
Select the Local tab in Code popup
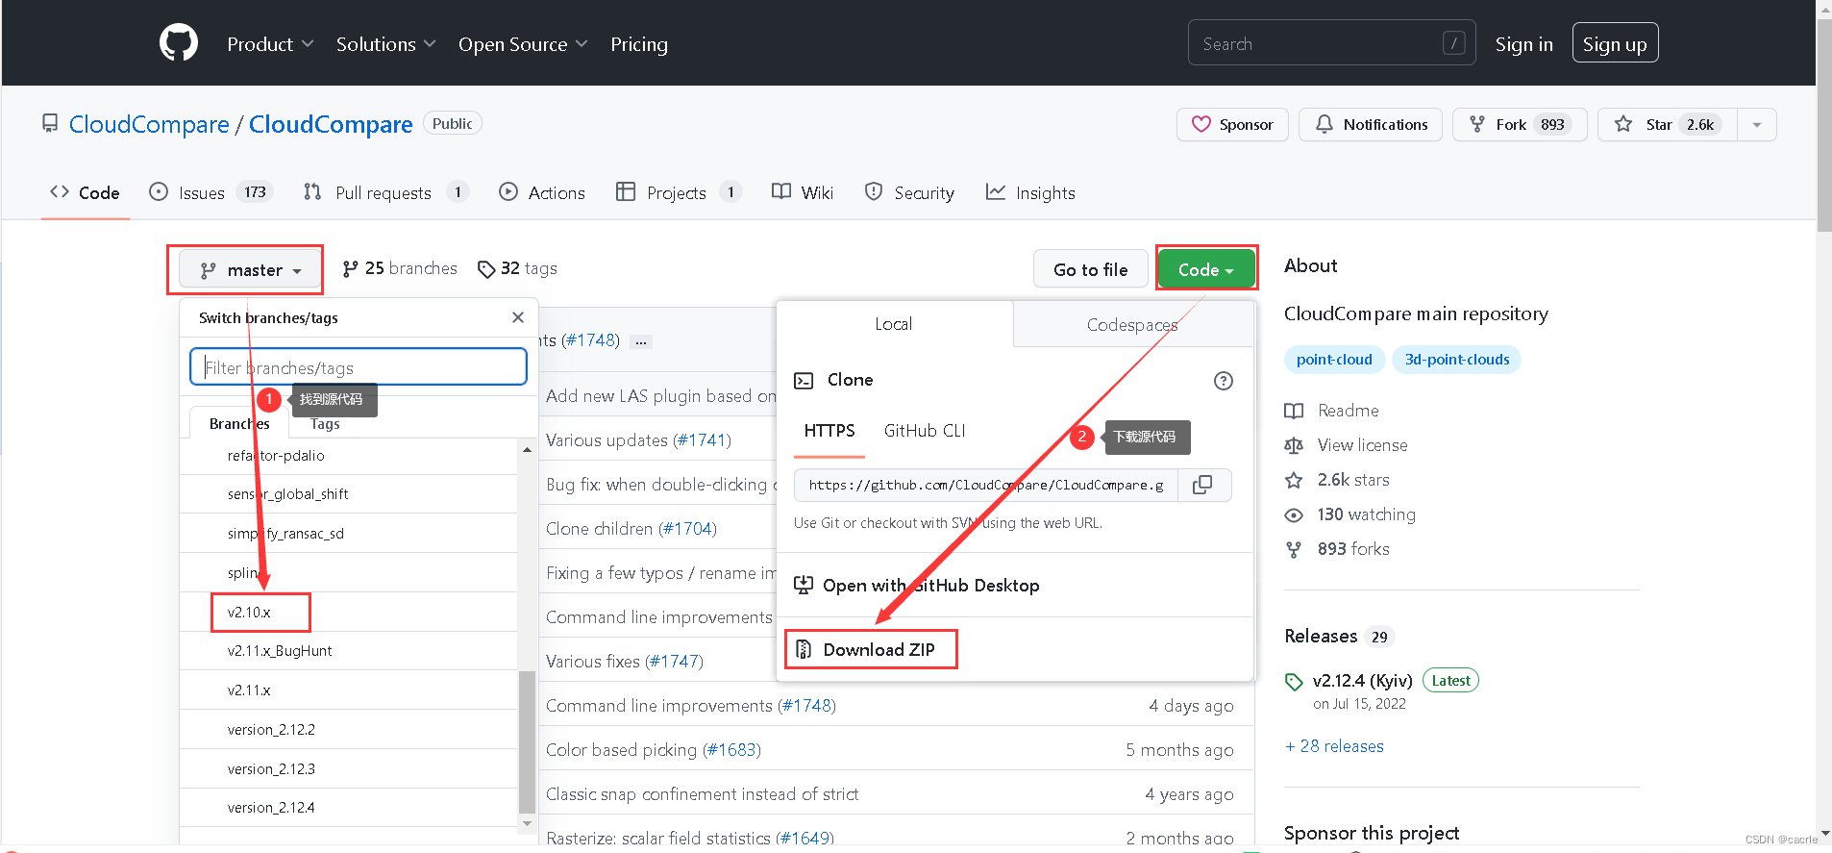(894, 324)
